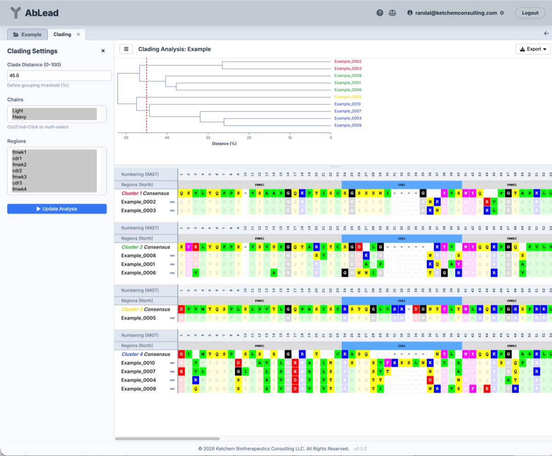Open the hamburger menu beside Clading Analysis title

[126, 49]
